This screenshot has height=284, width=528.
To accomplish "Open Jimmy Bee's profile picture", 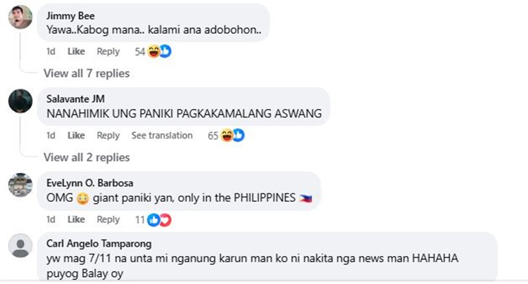I will (x=20, y=17).
